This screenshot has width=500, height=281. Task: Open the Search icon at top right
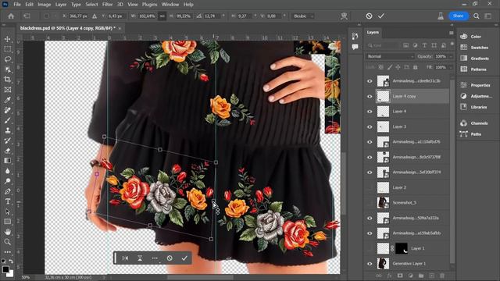[476, 16]
